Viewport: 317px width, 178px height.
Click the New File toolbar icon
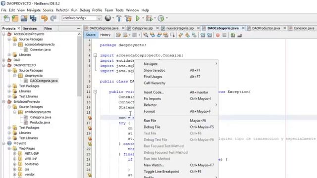pyautogui.click(x=6, y=18)
